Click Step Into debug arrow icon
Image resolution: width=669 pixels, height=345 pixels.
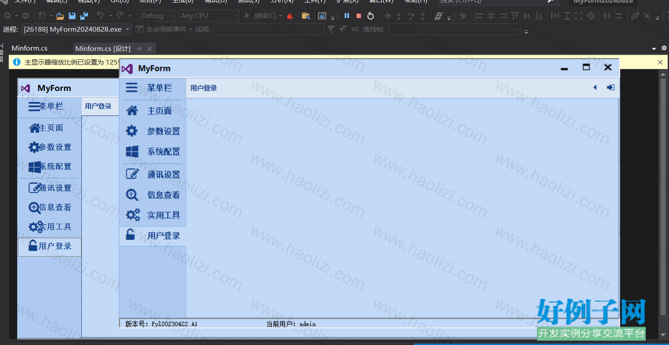tap(399, 16)
